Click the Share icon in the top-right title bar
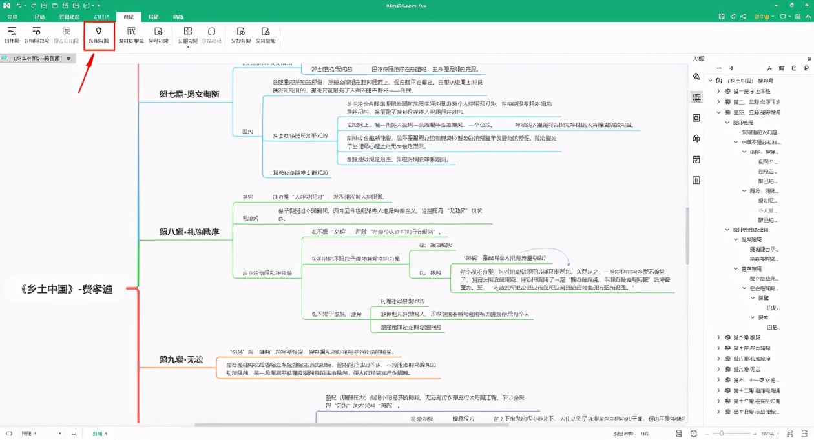Image resolution: width=814 pixels, height=440 pixels. (744, 15)
